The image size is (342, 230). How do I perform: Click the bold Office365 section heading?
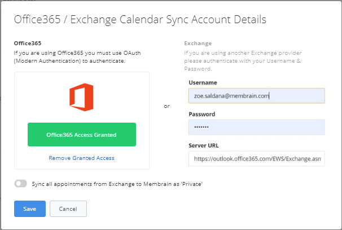tap(28, 44)
